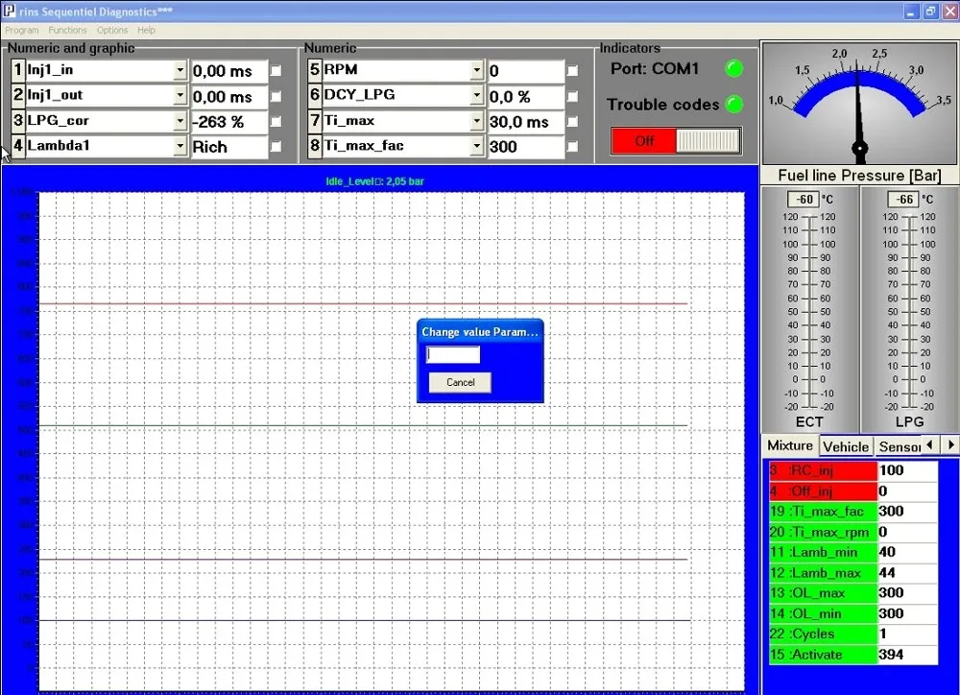Click the green Trouble codes indicator light
The height and width of the screenshot is (695, 960).
(x=733, y=104)
